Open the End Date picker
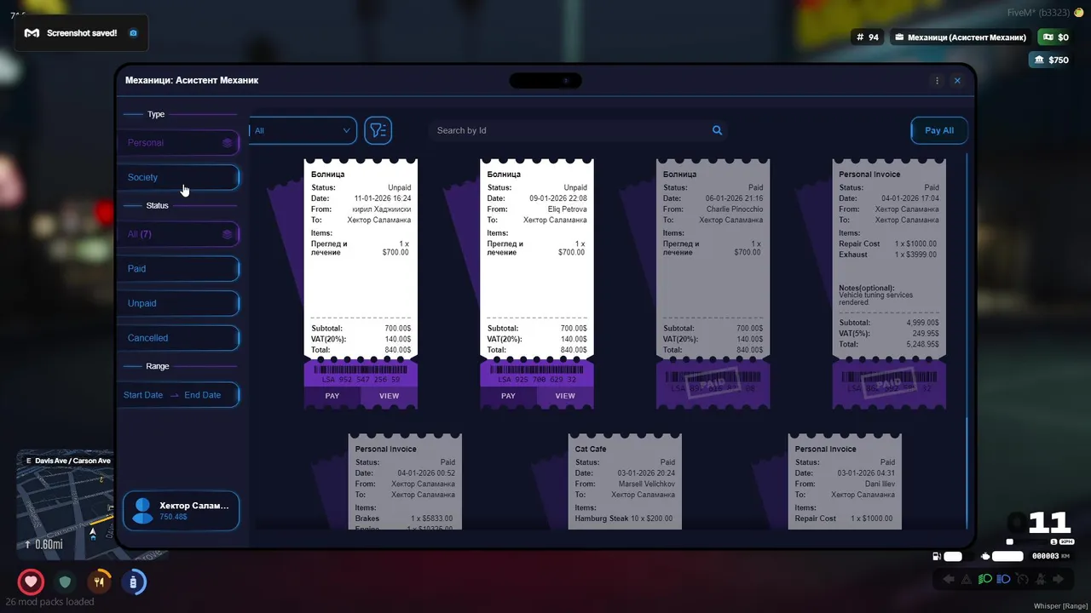Screen dimensions: 1091x613 (x=202, y=395)
